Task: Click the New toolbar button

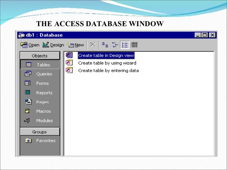Action: (x=75, y=45)
